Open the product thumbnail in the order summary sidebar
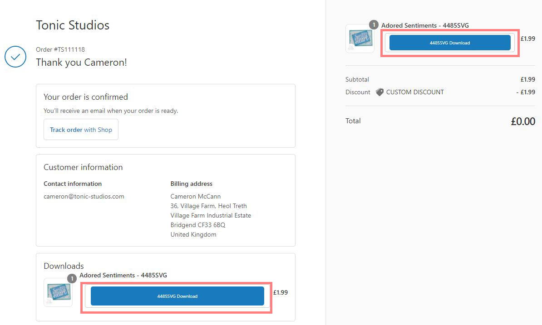The image size is (542, 325). (x=360, y=38)
